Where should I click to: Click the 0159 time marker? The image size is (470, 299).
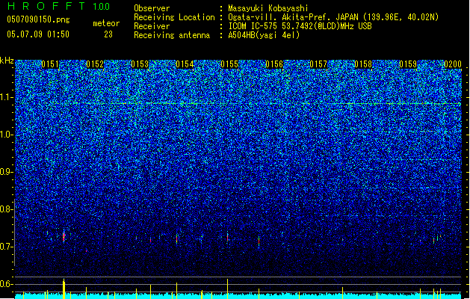click(x=408, y=64)
